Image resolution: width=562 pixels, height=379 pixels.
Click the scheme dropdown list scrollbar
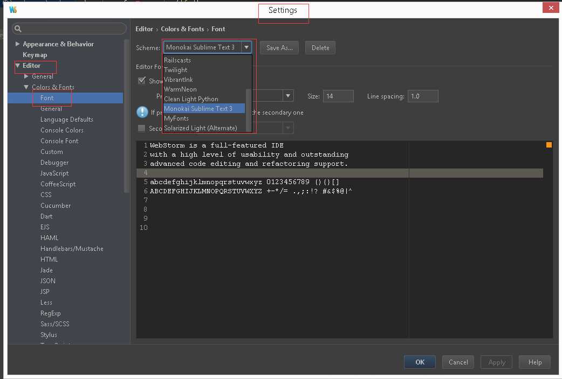249,109
